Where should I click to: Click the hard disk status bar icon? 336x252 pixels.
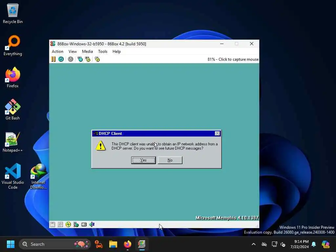(x=84, y=224)
